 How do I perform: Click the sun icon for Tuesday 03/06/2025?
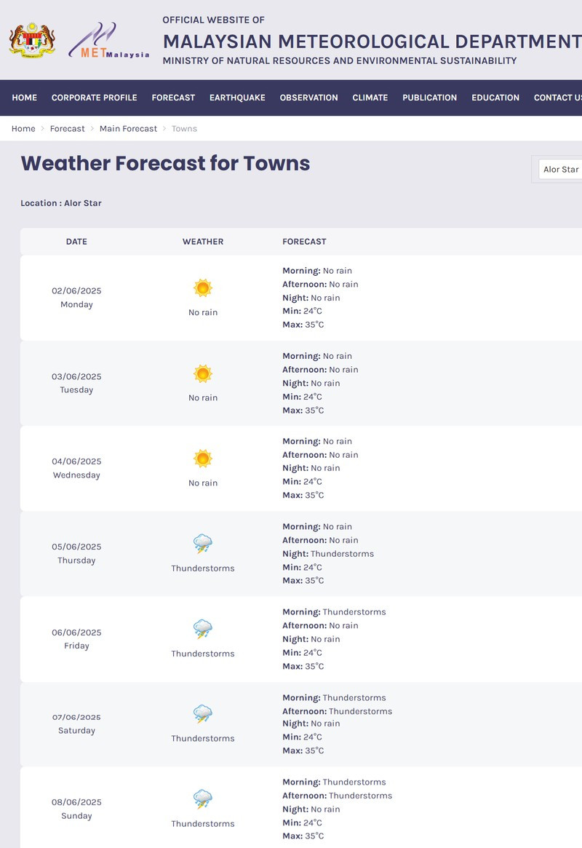click(x=203, y=374)
